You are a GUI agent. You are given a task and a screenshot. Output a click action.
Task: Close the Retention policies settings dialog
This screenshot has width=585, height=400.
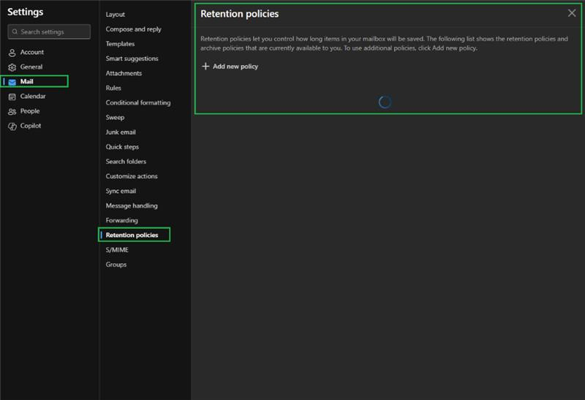click(x=572, y=13)
